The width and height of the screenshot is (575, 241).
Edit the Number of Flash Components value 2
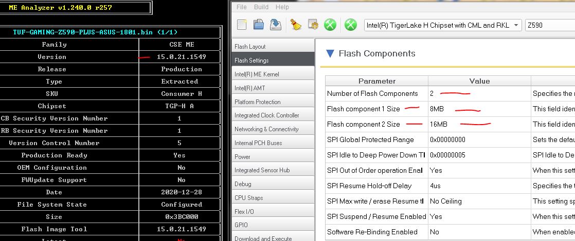pos(479,94)
